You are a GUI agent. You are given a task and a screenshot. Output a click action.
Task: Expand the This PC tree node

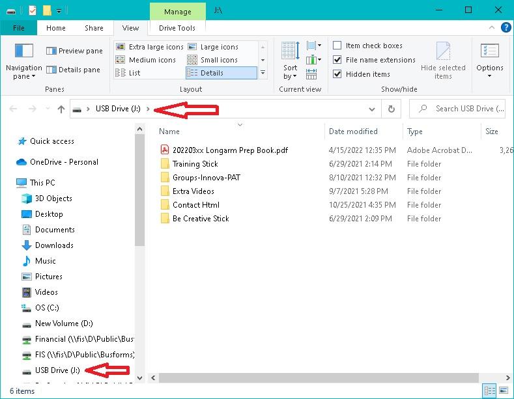coord(10,183)
